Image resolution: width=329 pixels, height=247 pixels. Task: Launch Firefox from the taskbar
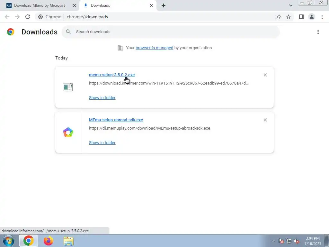(48, 241)
